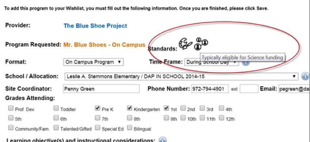310x142 pixels.
Task: Open The Blue Shoe Project provider link
Action: point(95,26)
